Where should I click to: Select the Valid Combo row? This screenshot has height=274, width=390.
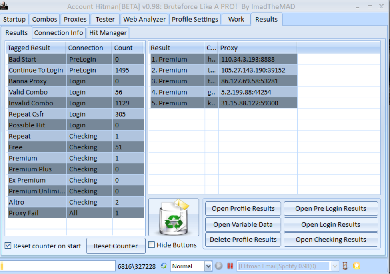click(x=76, y=92)
